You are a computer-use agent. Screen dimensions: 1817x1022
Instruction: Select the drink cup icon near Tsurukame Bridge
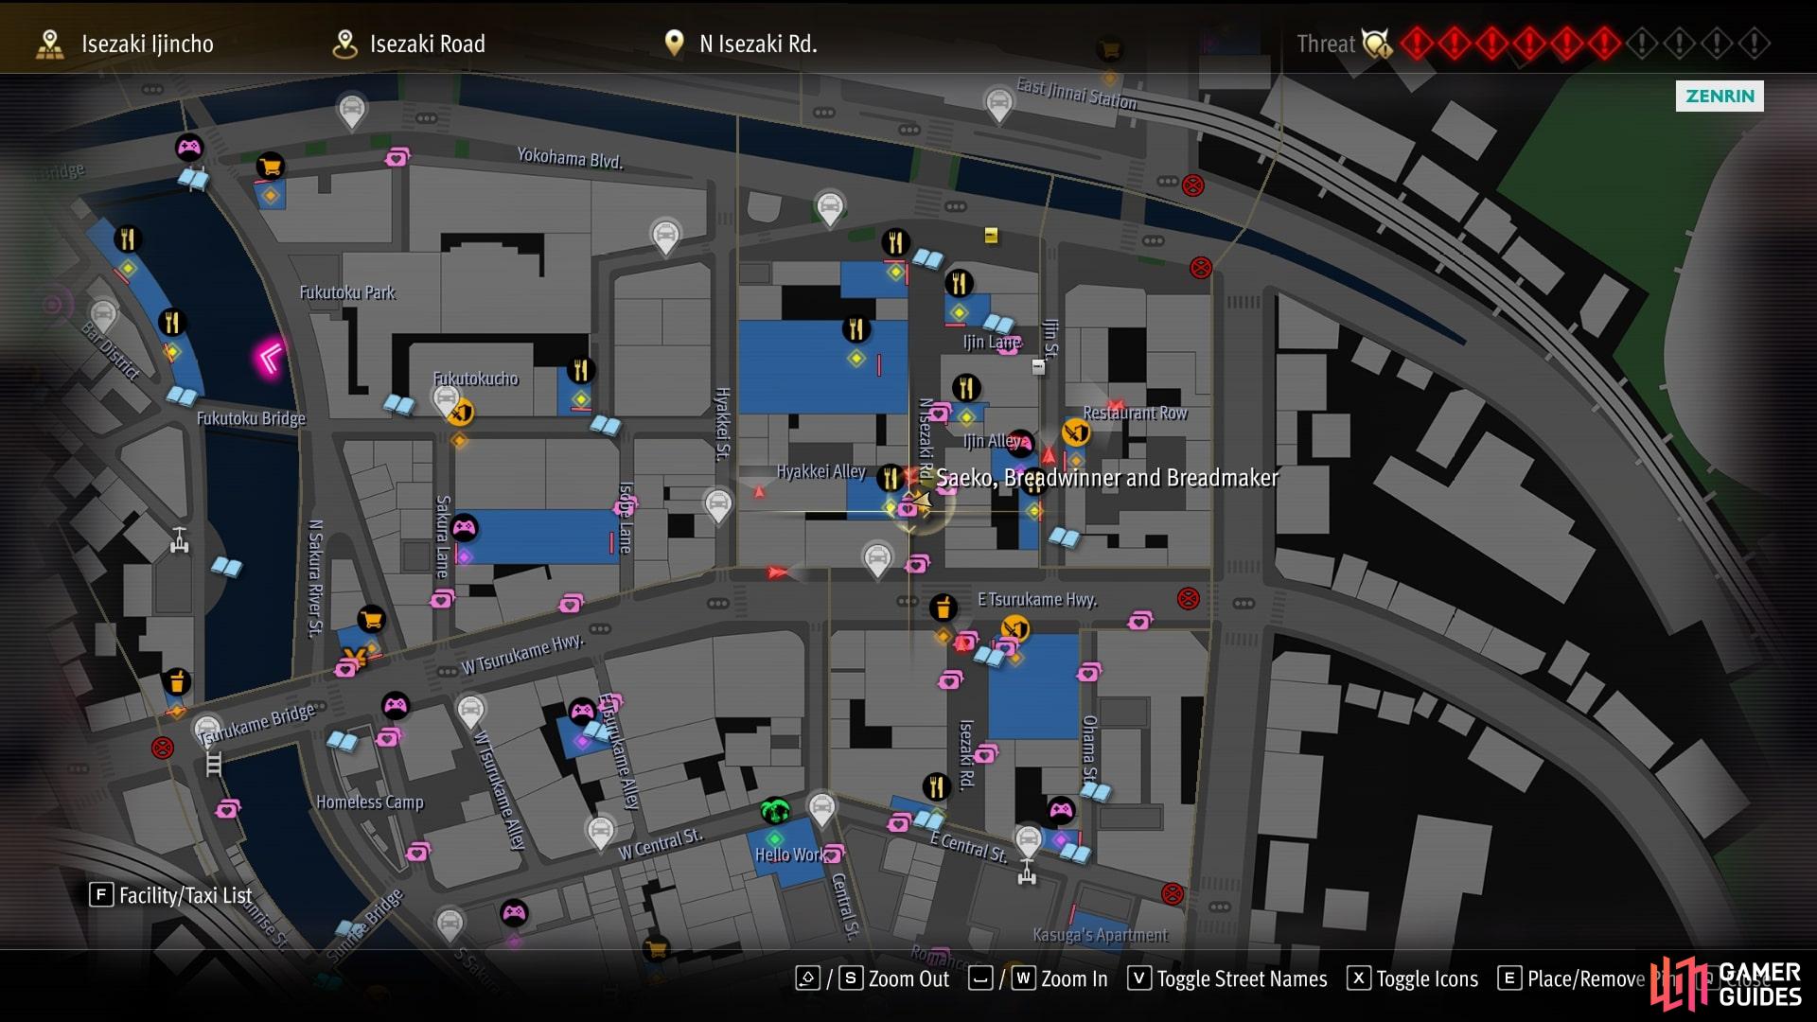(x=177, y=681)
